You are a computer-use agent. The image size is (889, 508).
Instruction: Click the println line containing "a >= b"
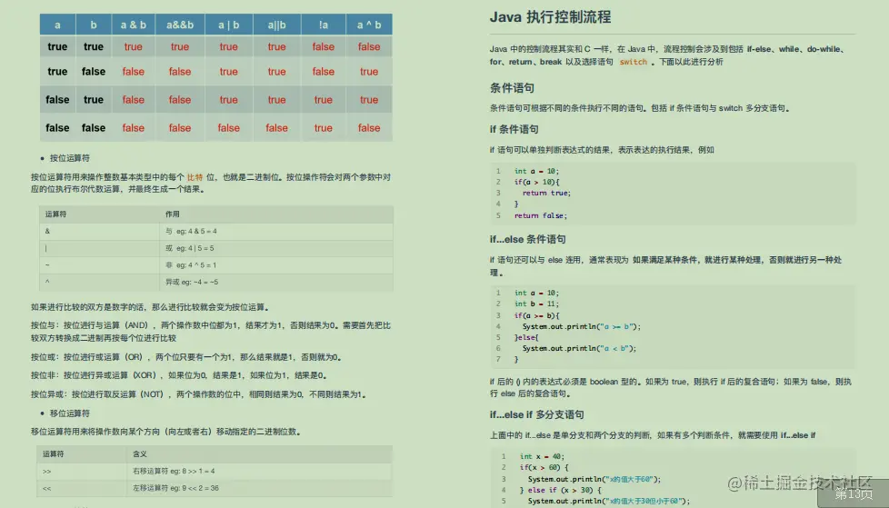[581, 326]
